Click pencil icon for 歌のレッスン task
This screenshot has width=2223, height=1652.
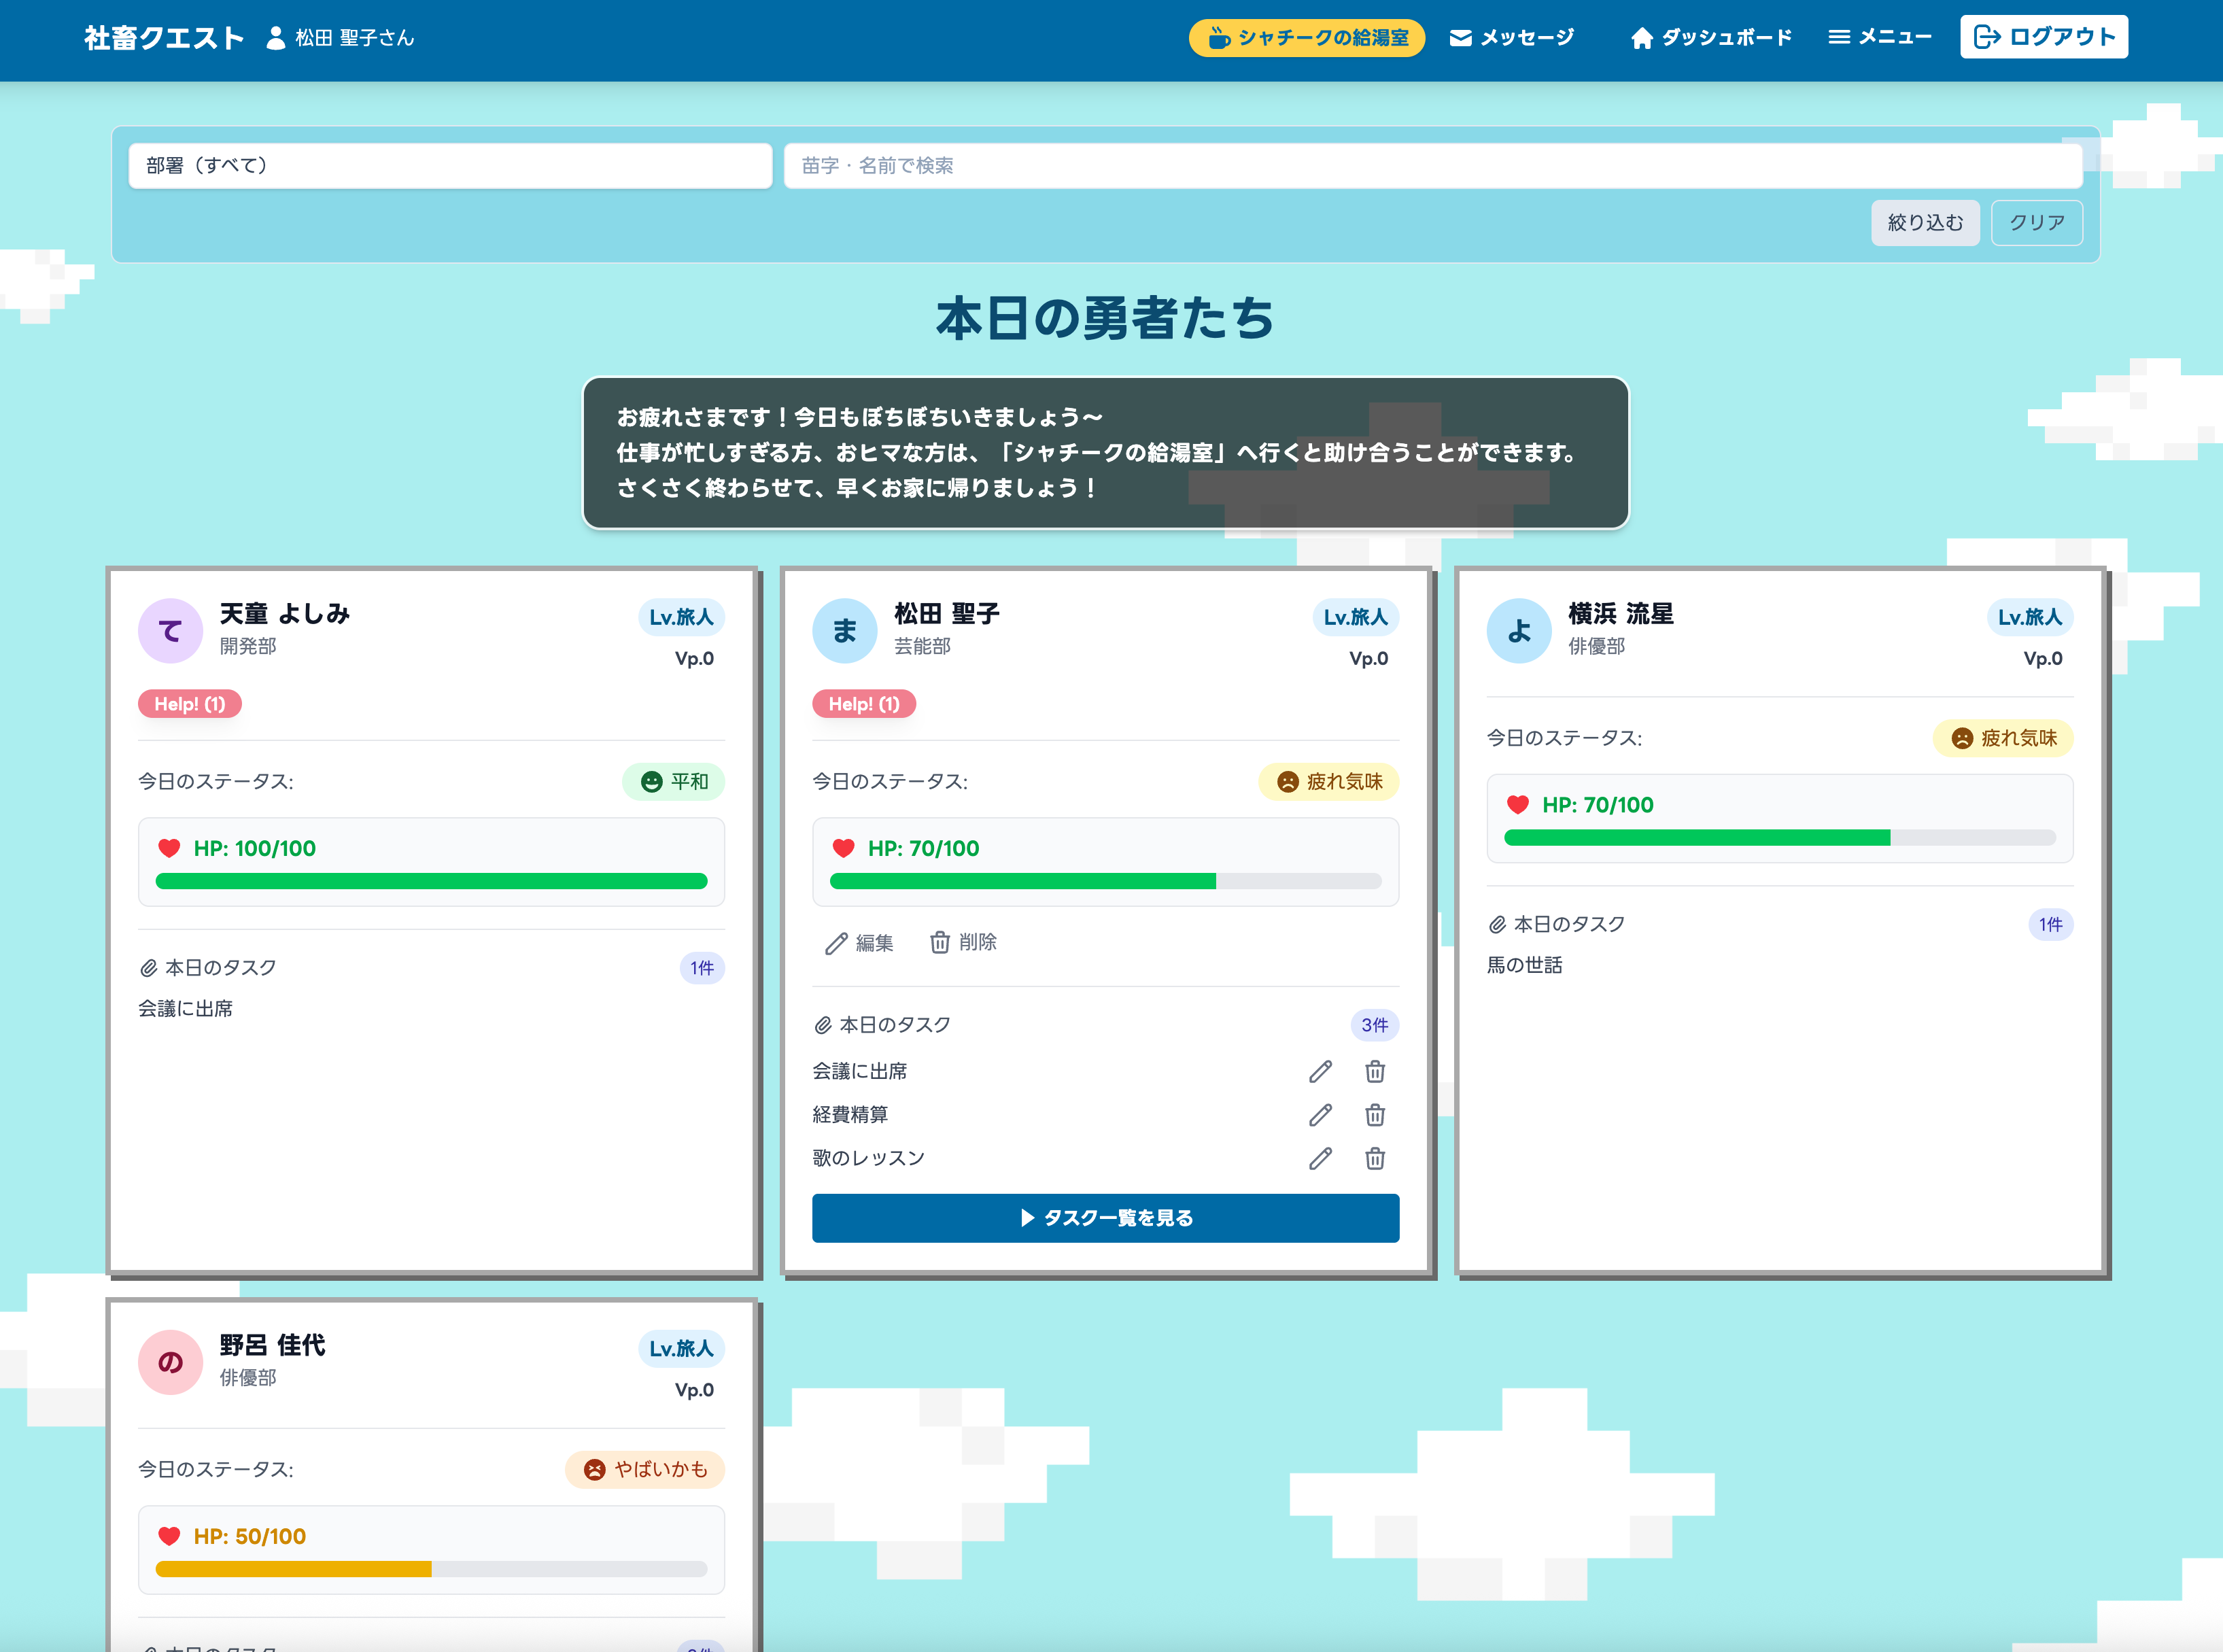1320,1158
